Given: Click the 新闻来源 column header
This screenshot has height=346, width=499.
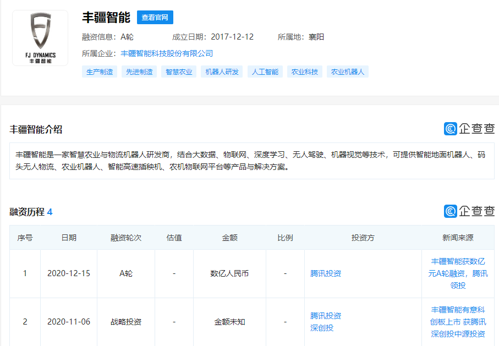Looking at the screenshot, I should point(458,238).
